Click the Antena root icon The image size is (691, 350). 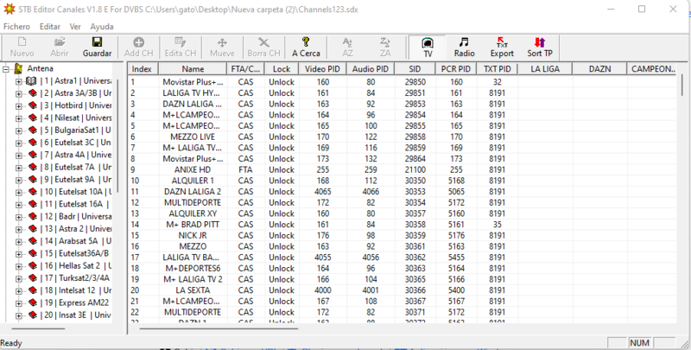pyautogui.click(x=18, y=68)
